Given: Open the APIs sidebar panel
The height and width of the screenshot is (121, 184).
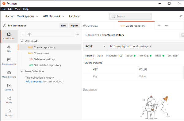Looking at the screenshot, I should tap(9, 49).
